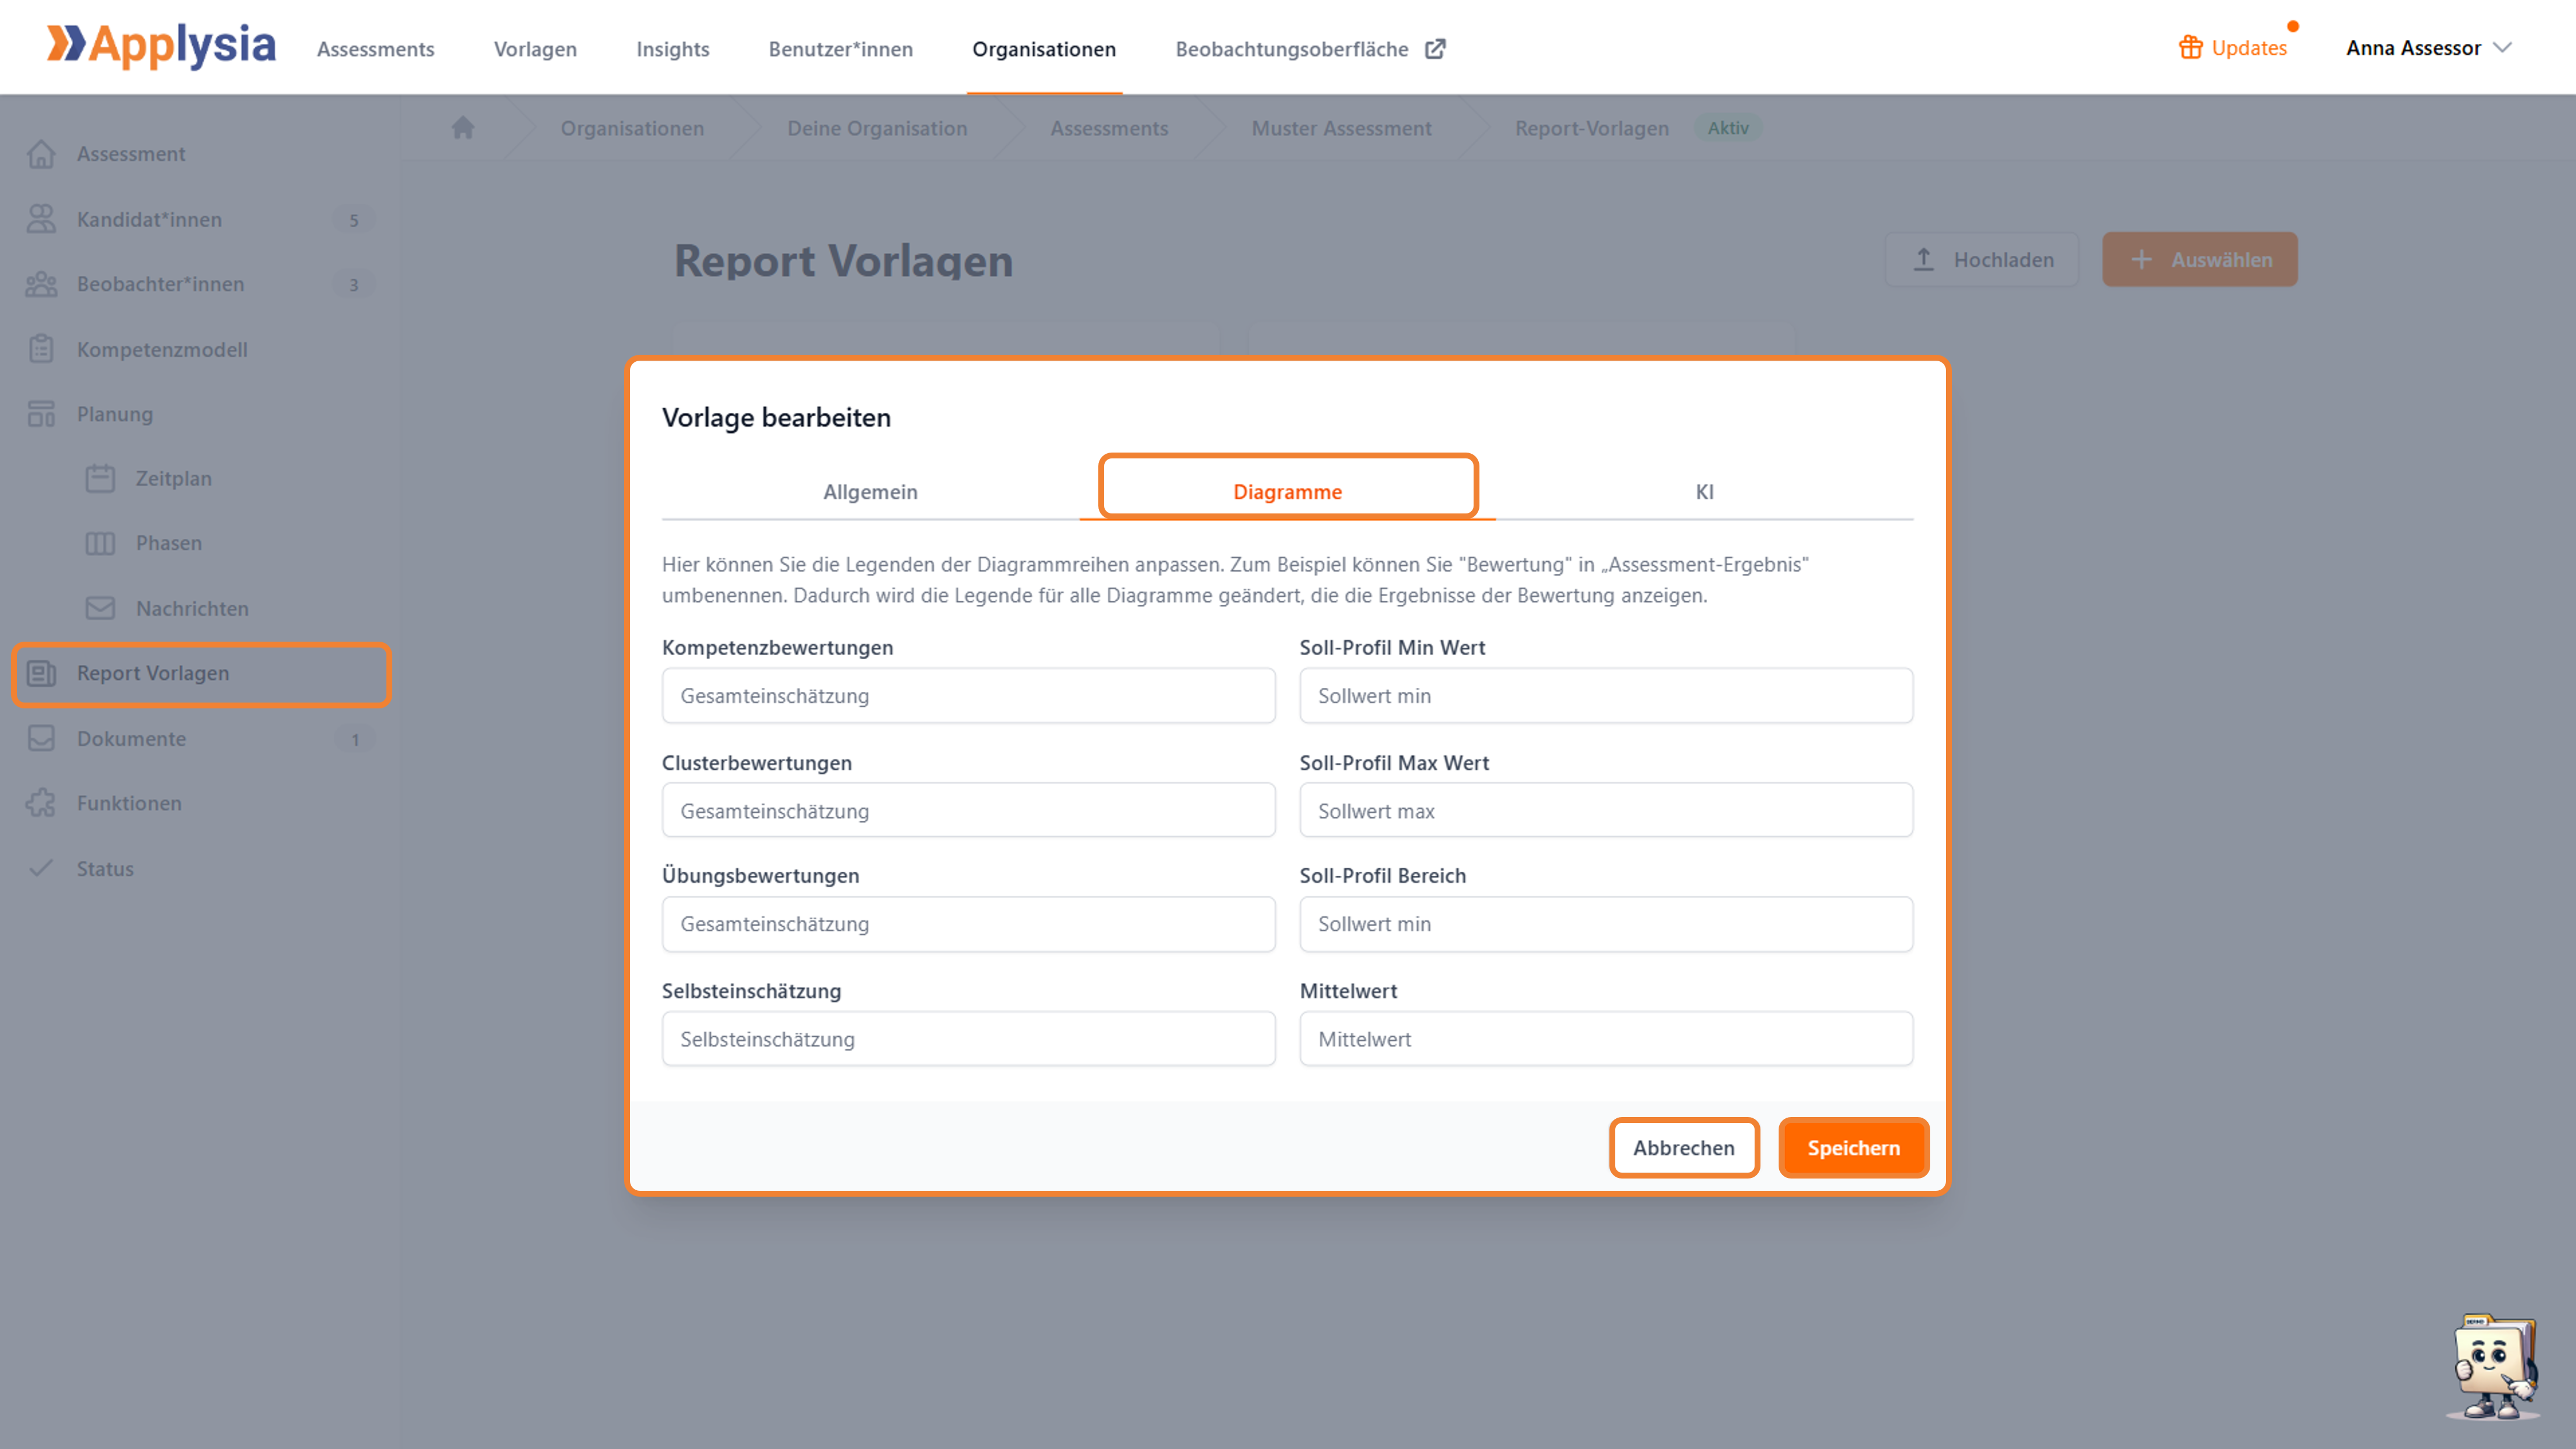Click the Zeitplan calendar icon
Viewport: 2576px width, 1449px height.
(x=100, y=478)
